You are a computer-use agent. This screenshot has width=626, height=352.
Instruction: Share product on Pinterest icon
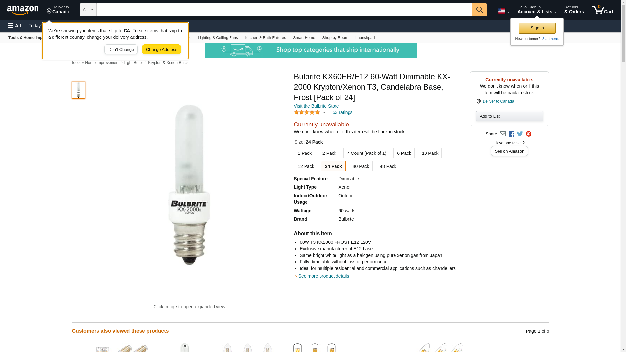tap(529, 134)
